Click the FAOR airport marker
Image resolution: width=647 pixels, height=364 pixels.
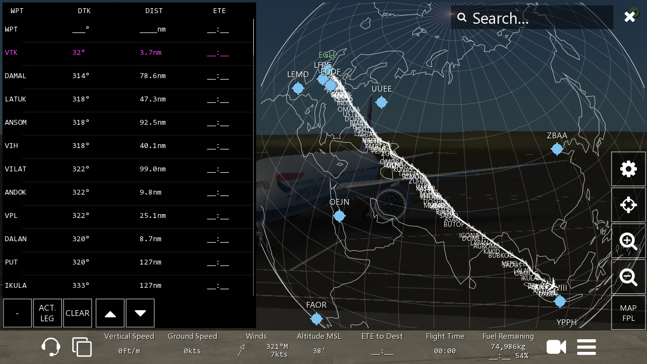pos(316,318)
